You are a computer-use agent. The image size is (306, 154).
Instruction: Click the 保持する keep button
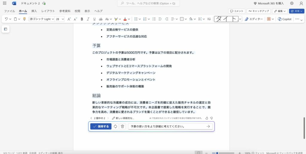[x=101, y=126]
